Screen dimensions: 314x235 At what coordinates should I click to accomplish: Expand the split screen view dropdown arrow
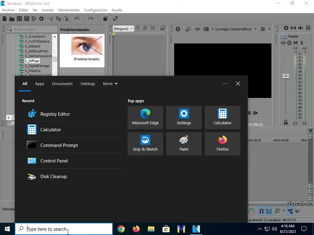tap(213, 29)
